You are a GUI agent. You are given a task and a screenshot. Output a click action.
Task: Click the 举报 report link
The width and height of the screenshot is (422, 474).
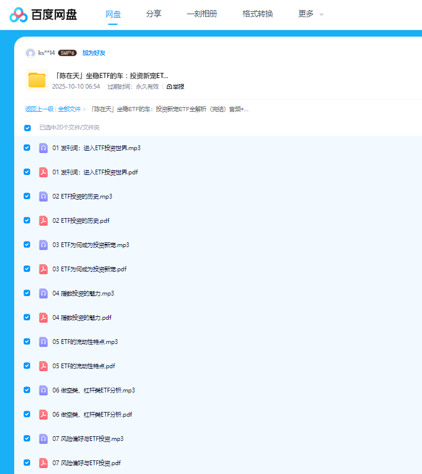tap(176, 87)
